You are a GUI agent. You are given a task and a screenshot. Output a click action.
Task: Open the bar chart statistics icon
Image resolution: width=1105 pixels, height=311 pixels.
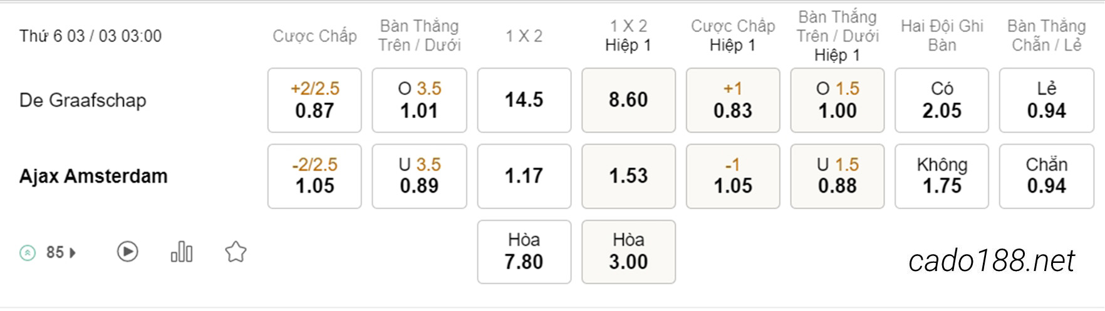click(182, 252)
